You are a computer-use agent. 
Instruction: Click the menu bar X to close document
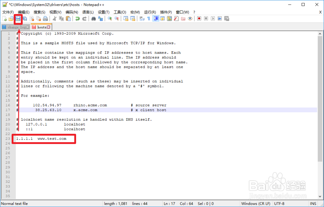click(320, 12)
